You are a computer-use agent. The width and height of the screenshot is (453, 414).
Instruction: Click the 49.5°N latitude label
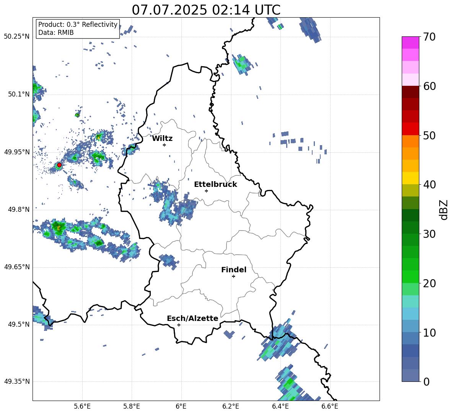19,324
